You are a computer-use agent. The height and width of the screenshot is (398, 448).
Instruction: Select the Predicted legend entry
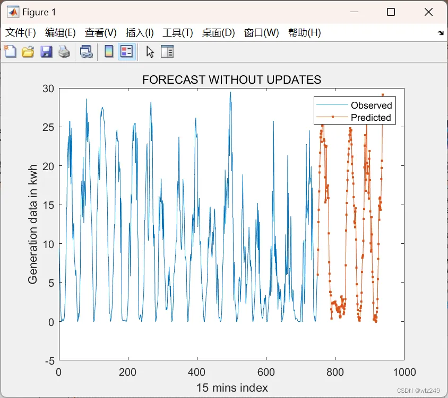[354, 117]
